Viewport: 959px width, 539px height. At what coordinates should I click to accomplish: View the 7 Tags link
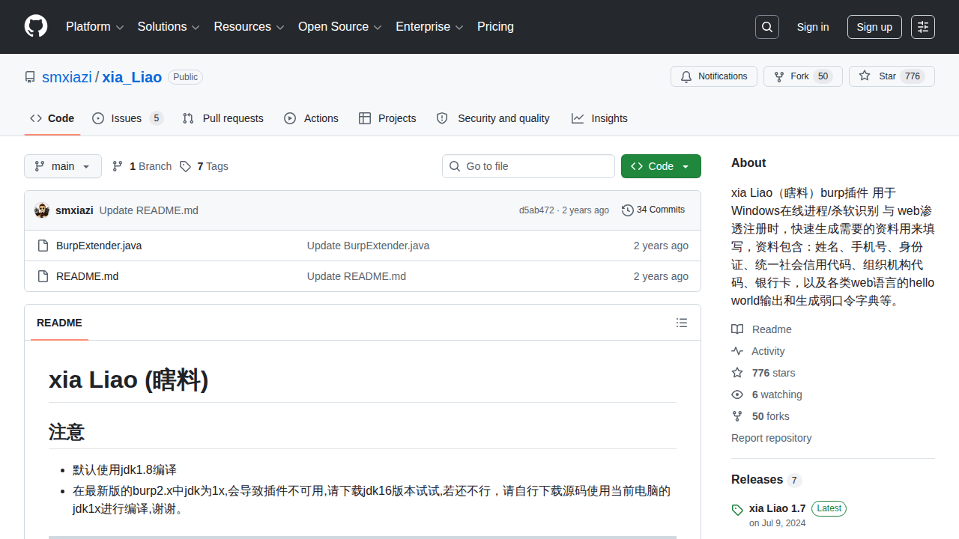pyautogui.click(x=204, y=166)
